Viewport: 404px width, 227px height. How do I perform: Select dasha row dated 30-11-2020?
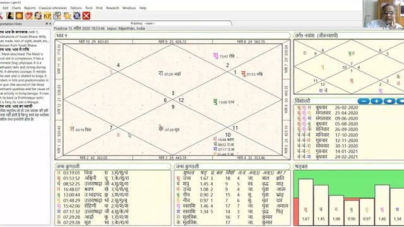[327, 146]
